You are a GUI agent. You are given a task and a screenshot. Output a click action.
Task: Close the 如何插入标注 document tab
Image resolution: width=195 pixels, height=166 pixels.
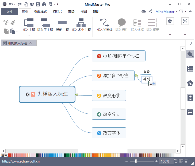[30, 43]
